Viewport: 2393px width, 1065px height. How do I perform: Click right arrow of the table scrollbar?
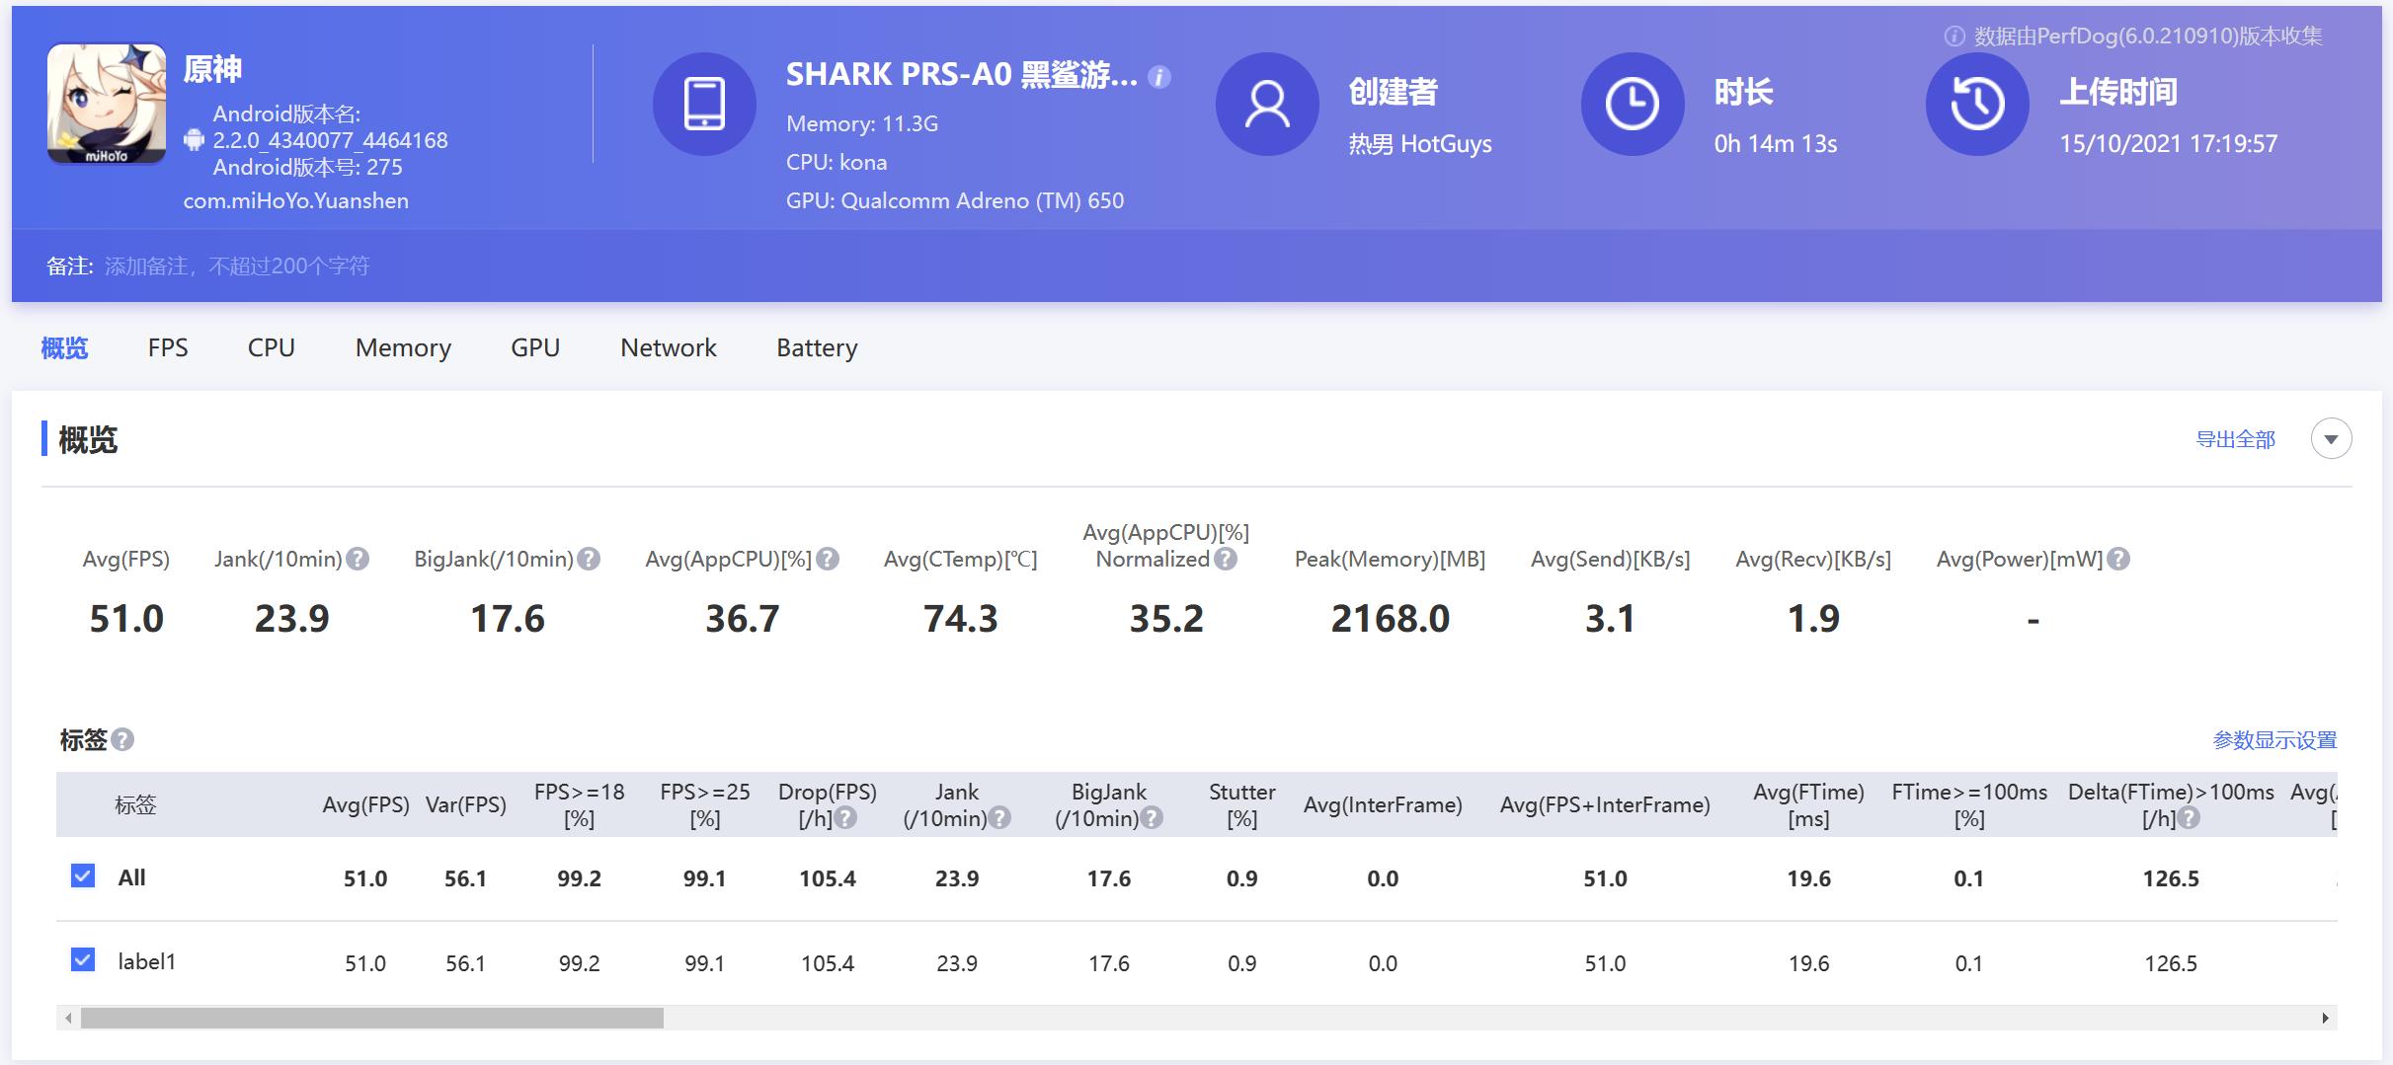[2325, 1018]
